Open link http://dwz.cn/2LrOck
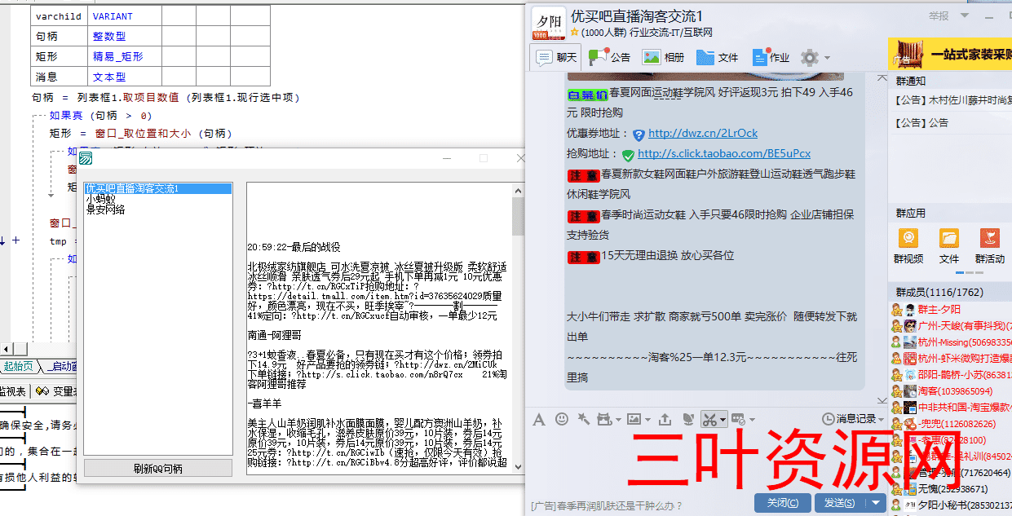 (x=703, y=134)
